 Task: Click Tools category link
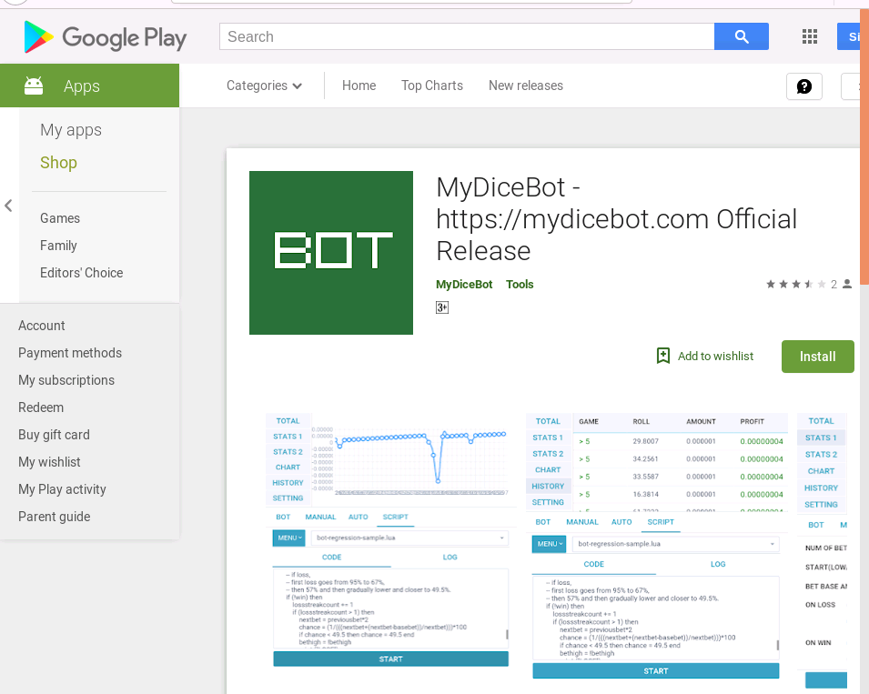[x=520, y=284]
